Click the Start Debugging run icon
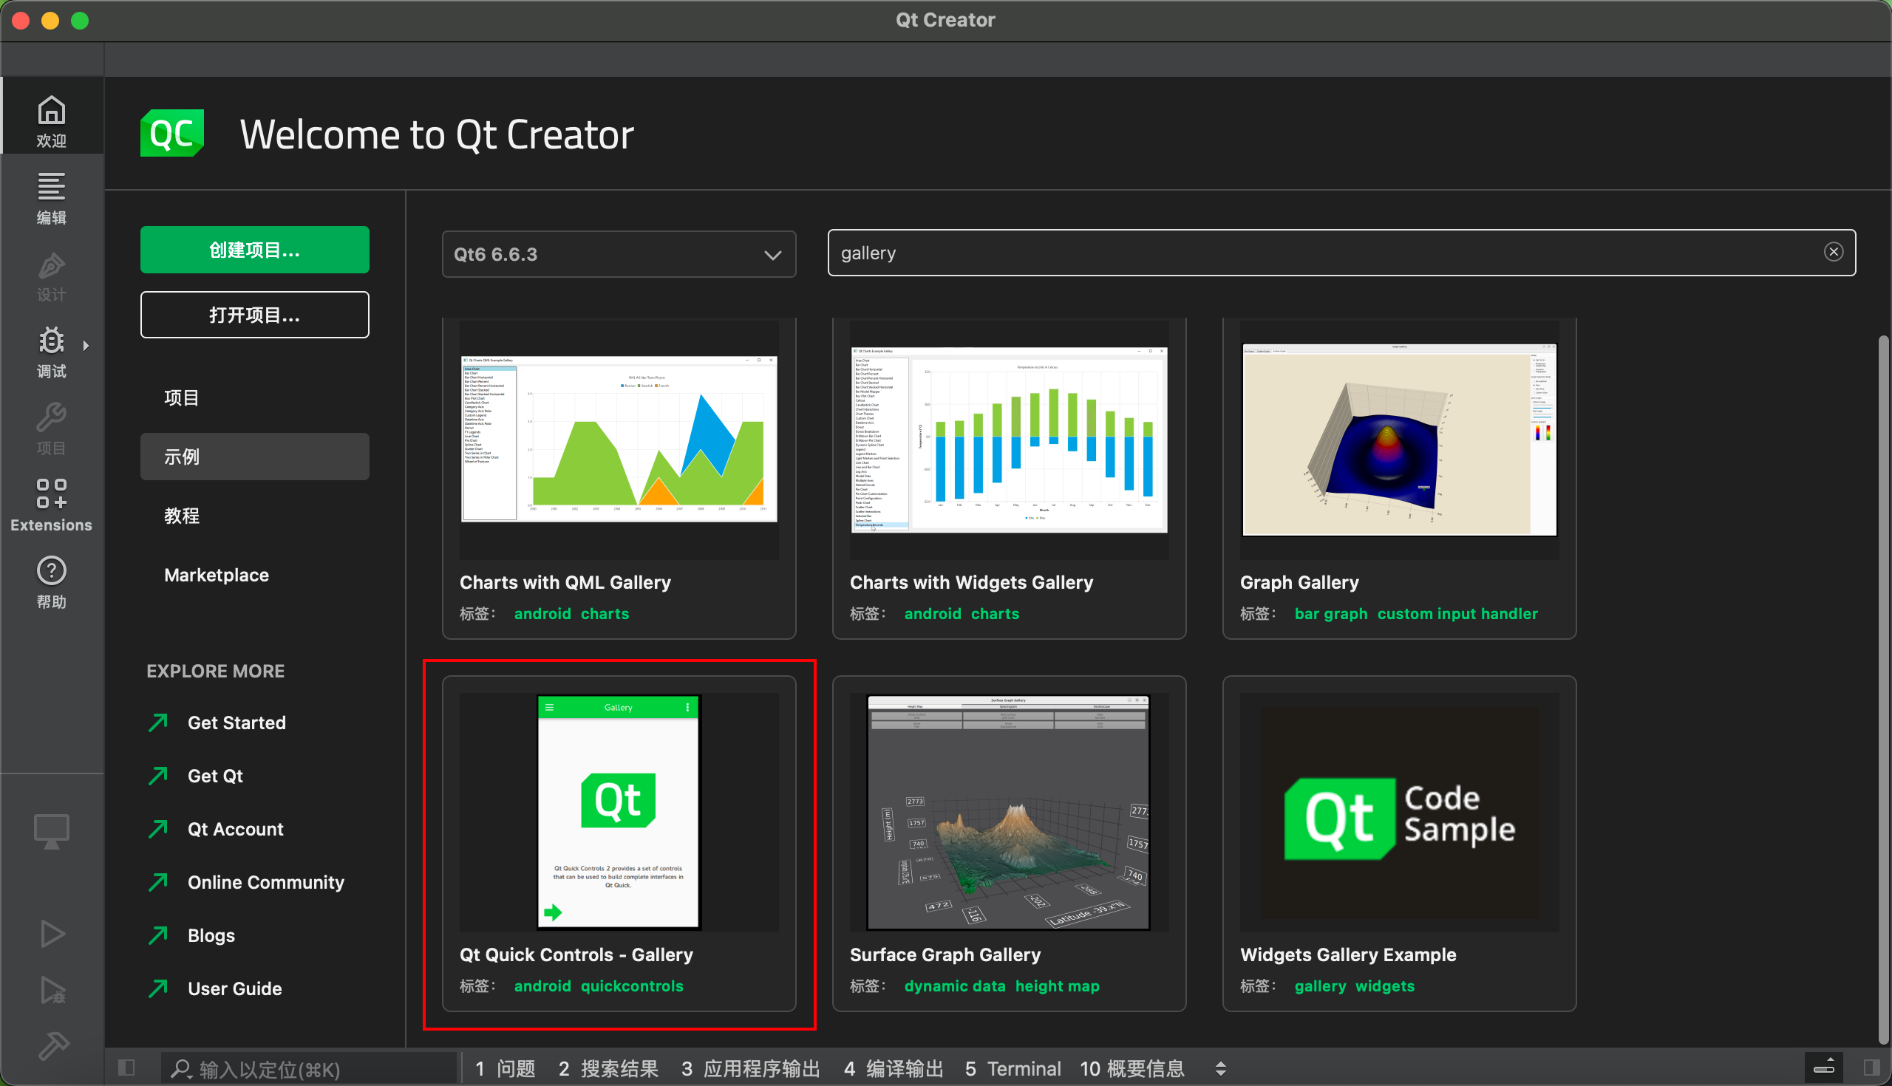1892x1086 pixels. tap(52, 990)
